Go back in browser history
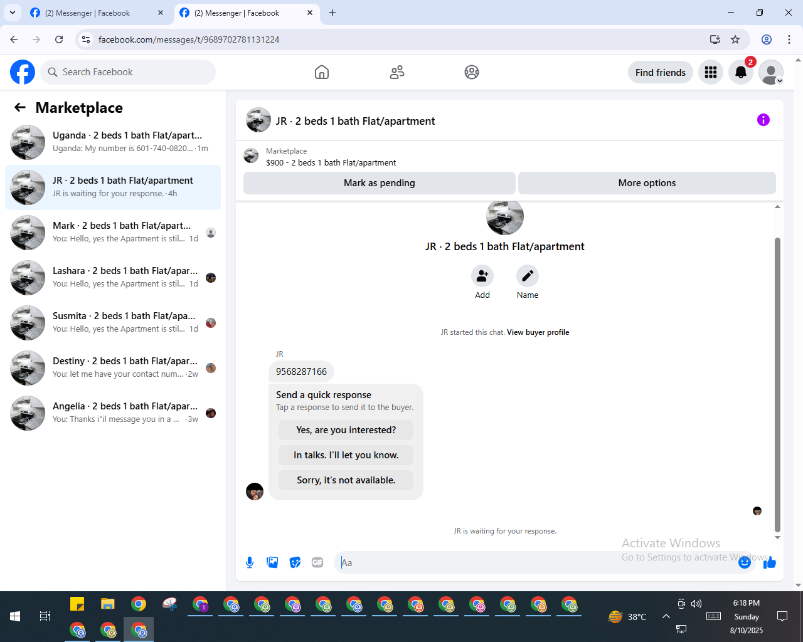Image resolution: width=803 pixels, height=642 pixels. coord(14,39)
